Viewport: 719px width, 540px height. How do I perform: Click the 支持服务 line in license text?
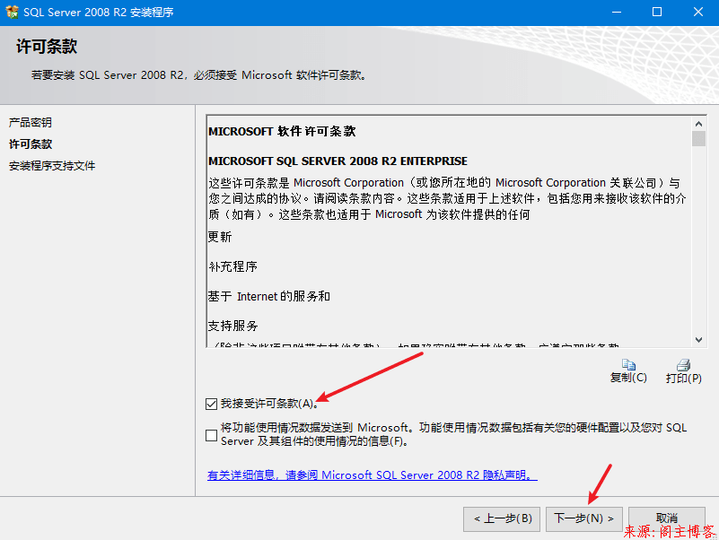[233, 326]
